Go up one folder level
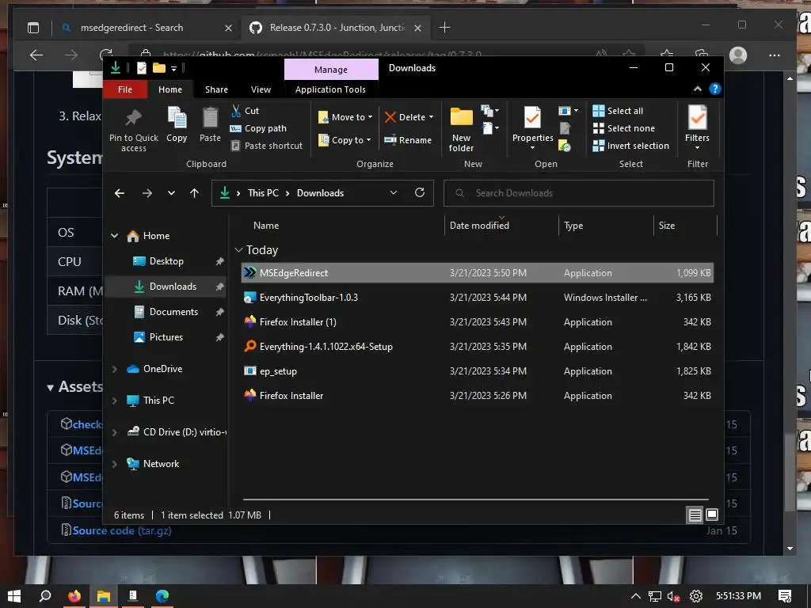Image resolution: width=811 pixels, height=608 pixels. click(x=195, y=193)
